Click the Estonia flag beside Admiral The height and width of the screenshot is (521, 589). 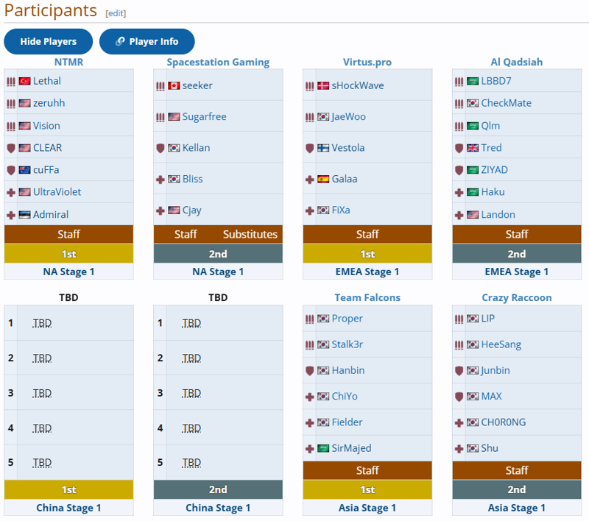click(24, 215)
